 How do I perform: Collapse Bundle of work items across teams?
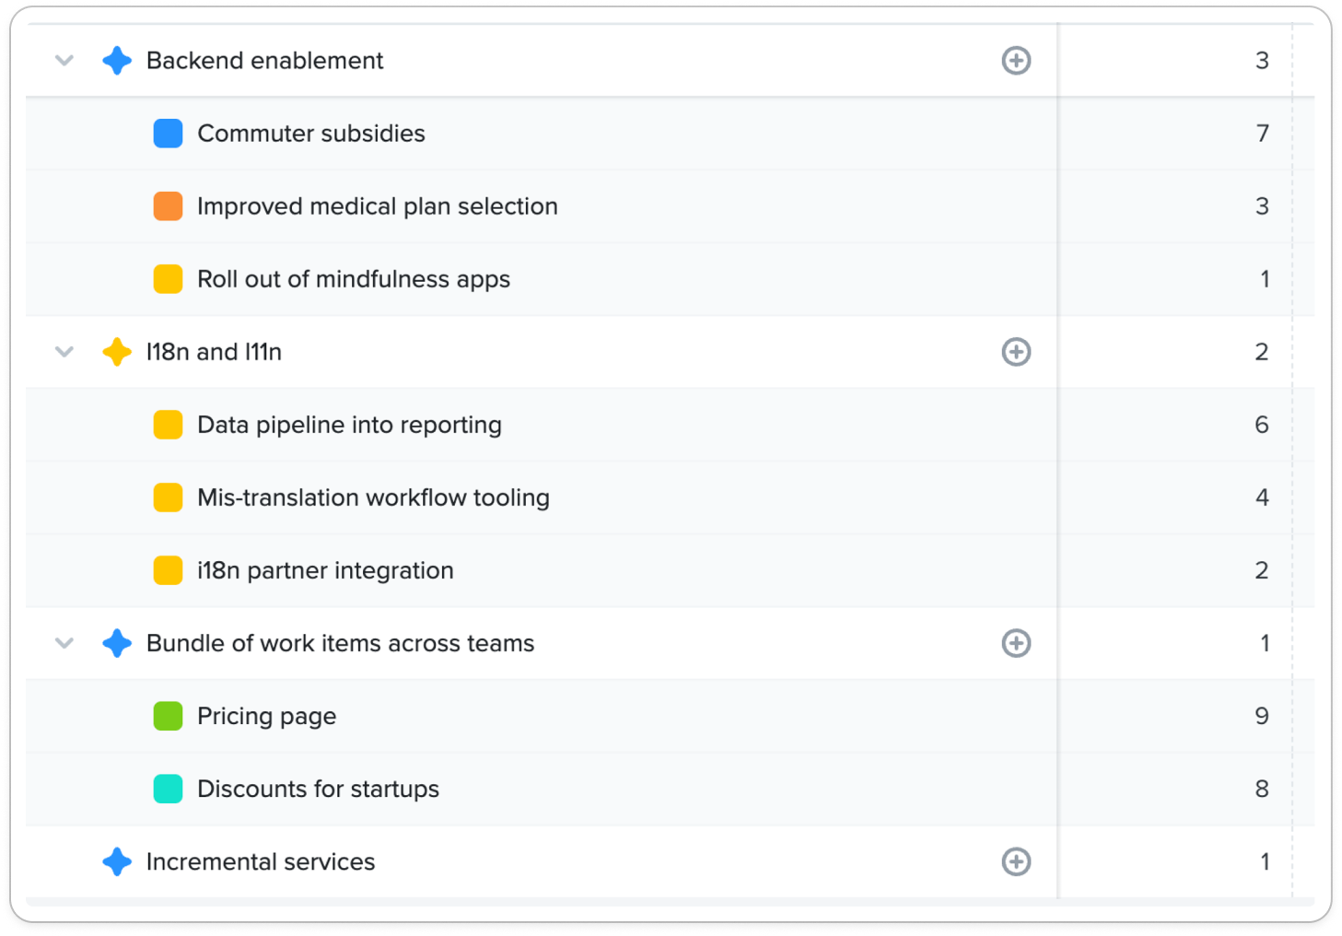(x=64, y=643)
